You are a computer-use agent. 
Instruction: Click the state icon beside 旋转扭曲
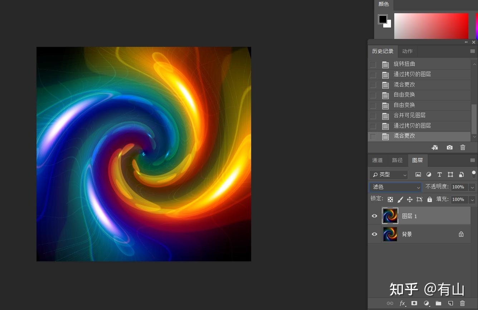(385, 64)
